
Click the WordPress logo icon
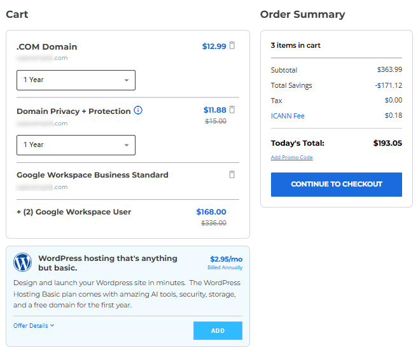[23, 262]
